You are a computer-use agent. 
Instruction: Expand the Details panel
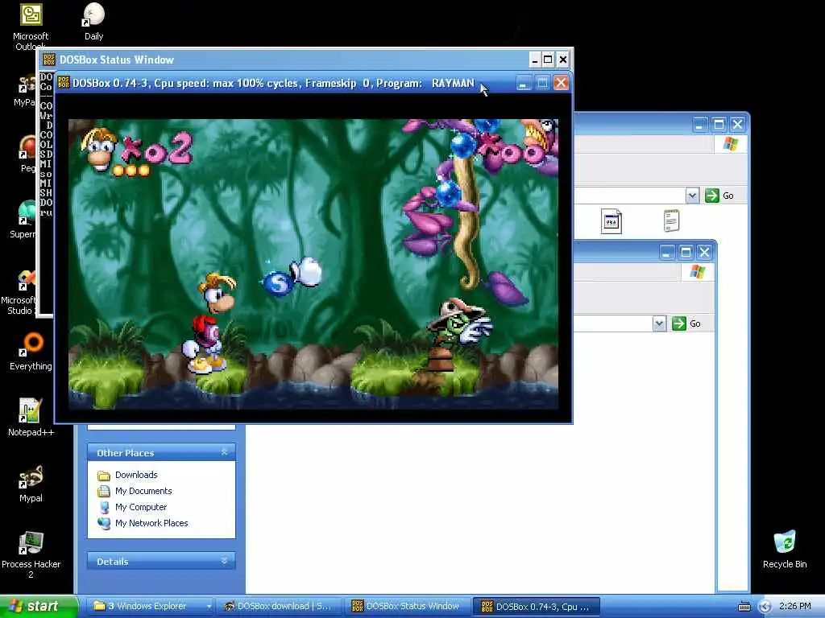tap(224, 561)
